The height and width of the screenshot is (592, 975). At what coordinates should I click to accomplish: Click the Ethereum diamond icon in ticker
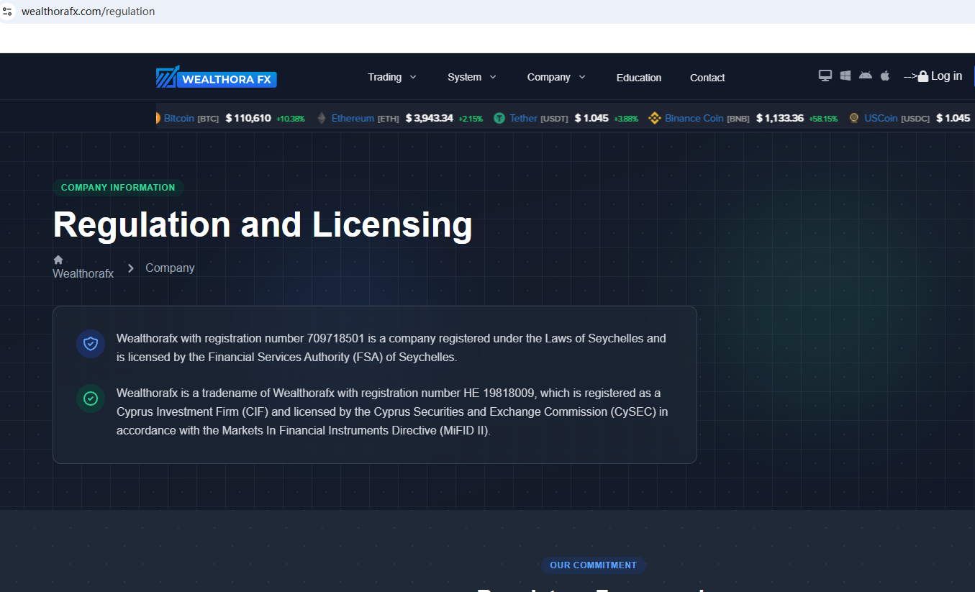pyautogui.click(x=322, y=118)
